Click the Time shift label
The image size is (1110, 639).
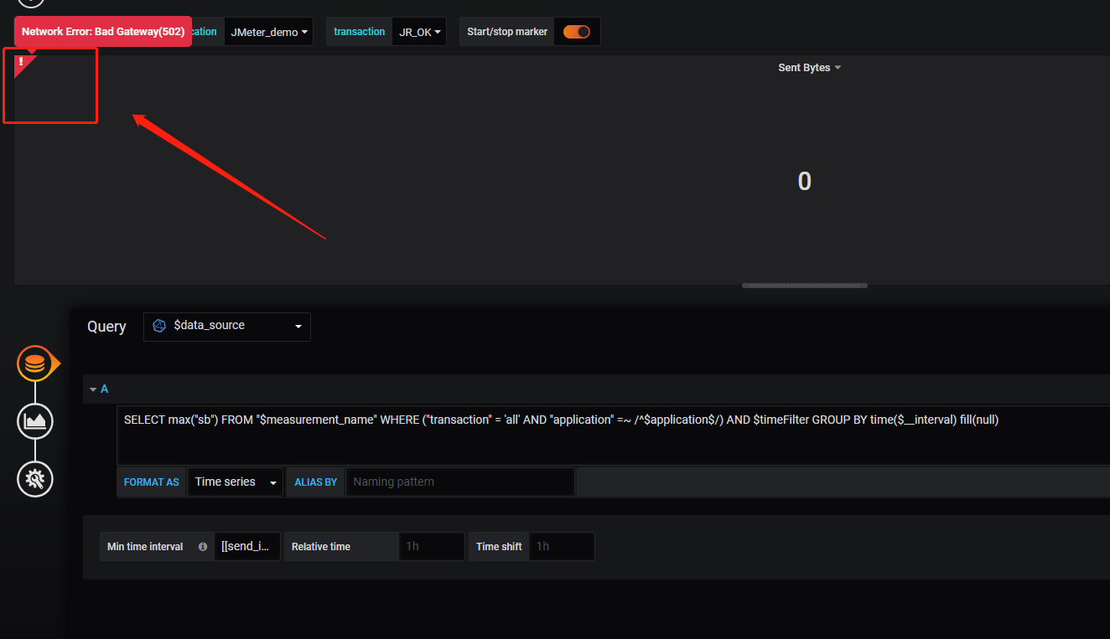click(x=500, y=547)
